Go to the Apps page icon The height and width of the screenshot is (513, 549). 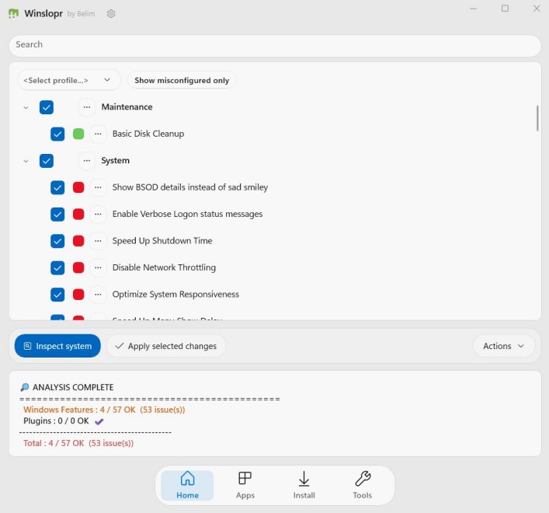245,484
